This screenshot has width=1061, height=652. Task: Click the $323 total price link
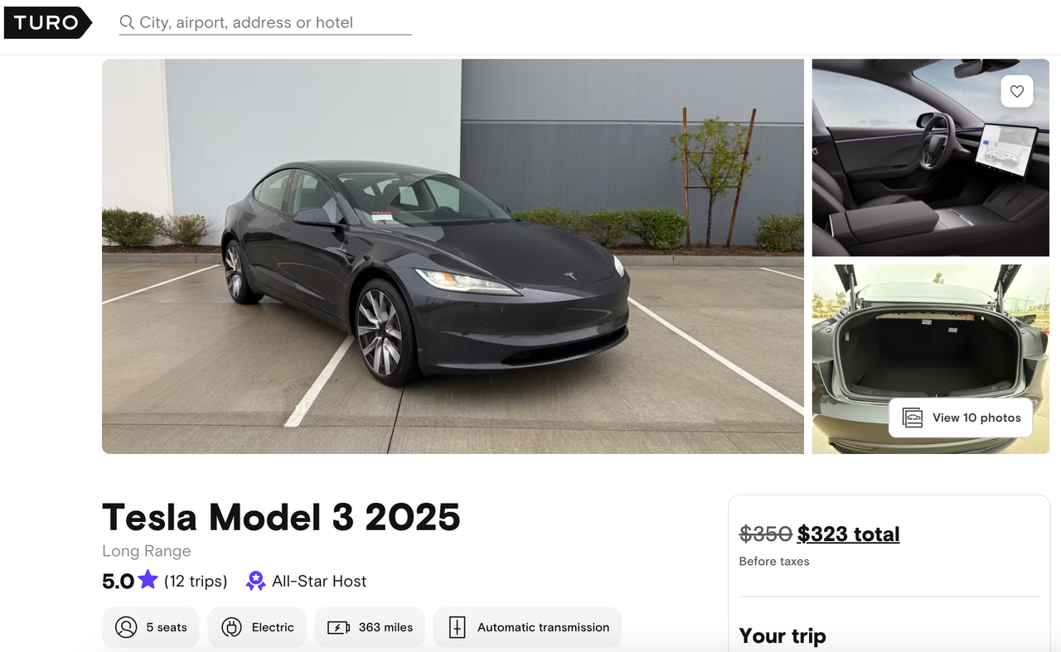tap(848, 534)
